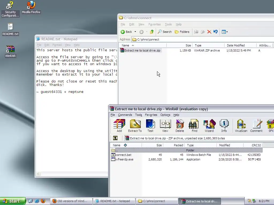Click Firefox icon in Quick Launch bar
Viewport: 274px width, 205px height.
pos(43,201)
